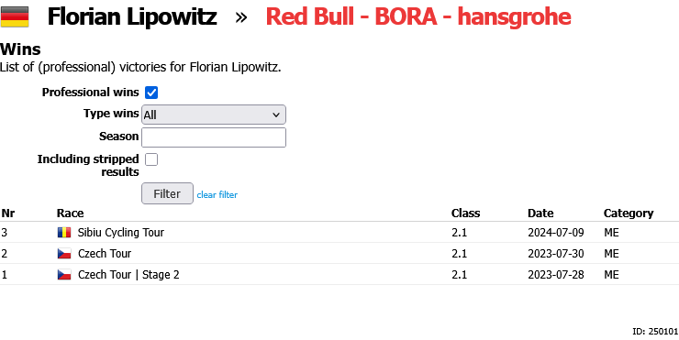Image resolution: width=679 pixels, height=340 pixels.
Task: Open the Sibiu Cycling Tour race link
Action: [121, 232]
